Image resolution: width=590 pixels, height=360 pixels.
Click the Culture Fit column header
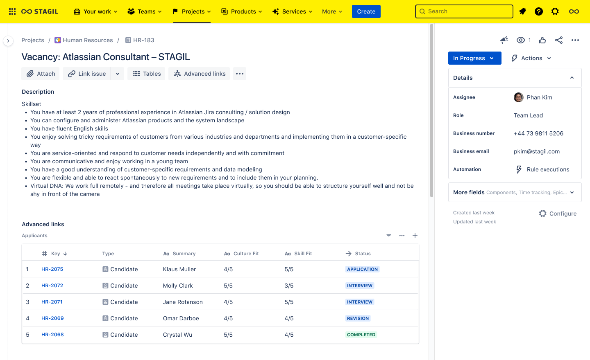[241, 254]
